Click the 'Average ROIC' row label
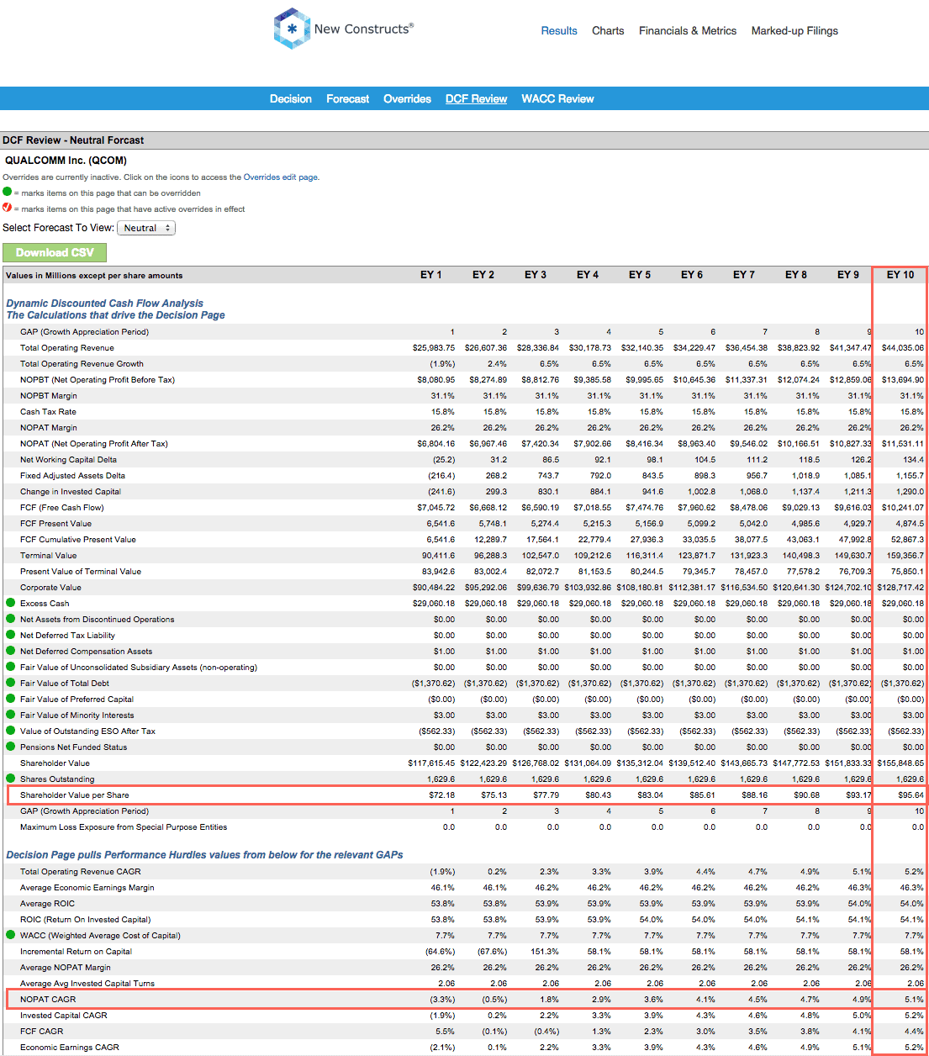The width and height of the screenshot is (929, 1056). [x=47, y=904]
